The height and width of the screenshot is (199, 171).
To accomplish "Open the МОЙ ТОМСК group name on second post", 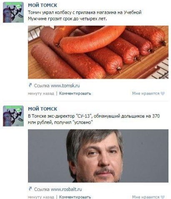I will 43,109.
